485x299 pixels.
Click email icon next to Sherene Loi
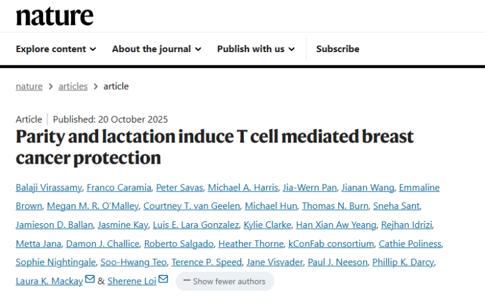[163, 280]
